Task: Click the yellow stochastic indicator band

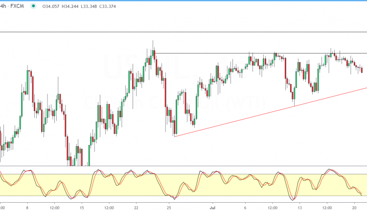Action: [x=183, y=185]
